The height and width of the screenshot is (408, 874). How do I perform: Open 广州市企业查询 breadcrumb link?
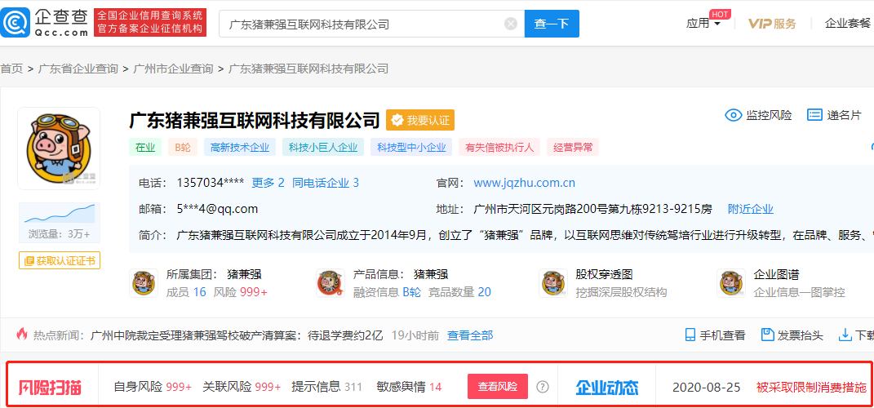(173, 69)
